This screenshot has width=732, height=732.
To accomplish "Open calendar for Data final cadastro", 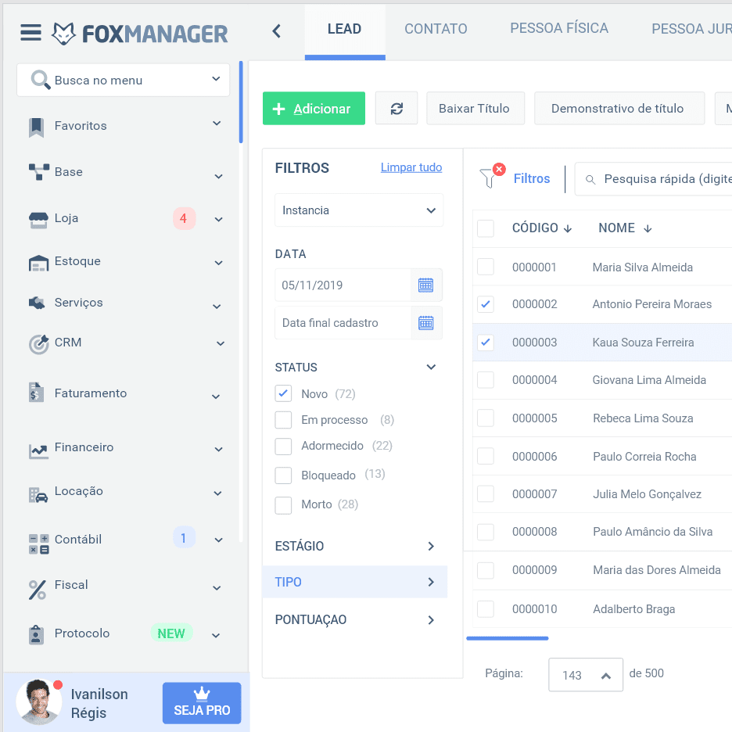I will pyautogui.click(x=425, y=322).
